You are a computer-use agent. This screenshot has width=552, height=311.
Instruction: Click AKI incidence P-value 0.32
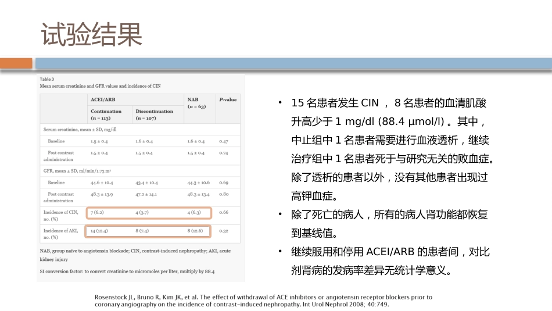coord(224,231)
